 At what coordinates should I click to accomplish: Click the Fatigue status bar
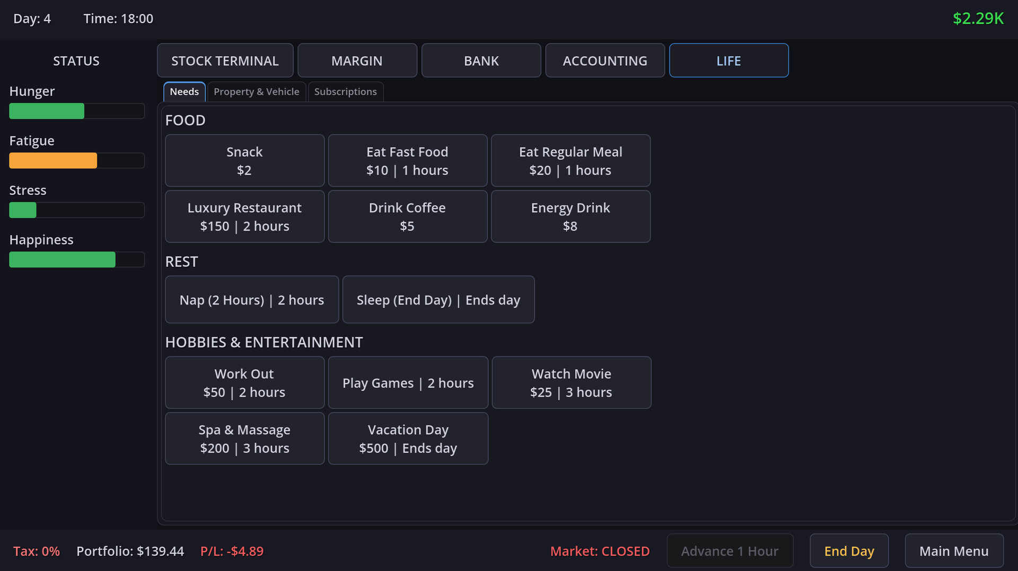click(76, 160)
